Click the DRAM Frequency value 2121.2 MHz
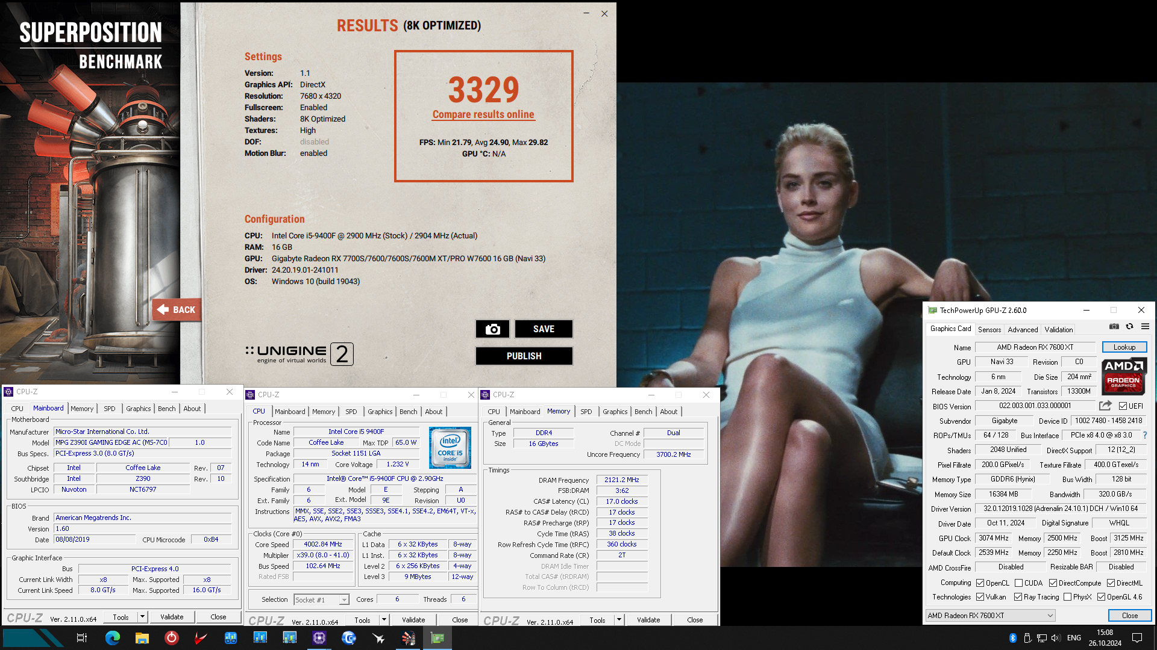 622,480
